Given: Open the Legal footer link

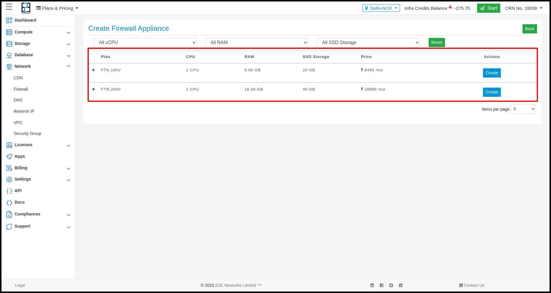Looking at the screenshot, I should 20,285.
